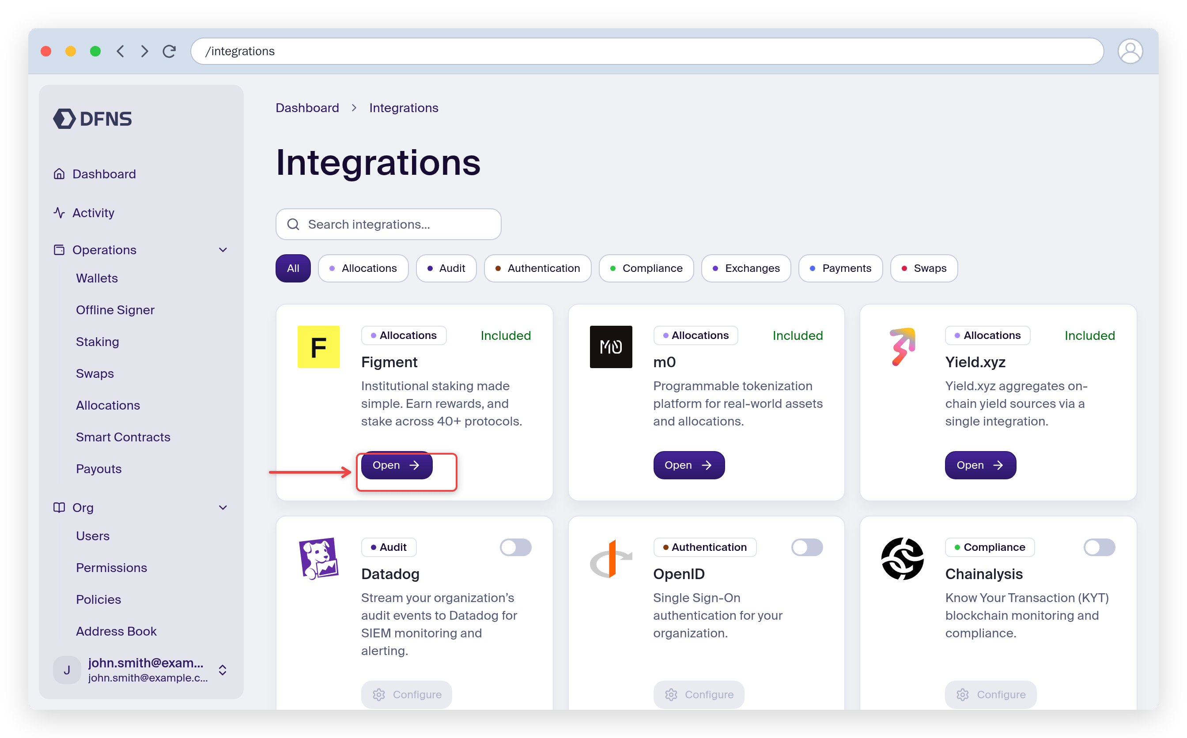Image resolution: width=1187 pixels, height=738 pixels.
Task: Open the Yield.xyz integration
Action: point(980,465)
